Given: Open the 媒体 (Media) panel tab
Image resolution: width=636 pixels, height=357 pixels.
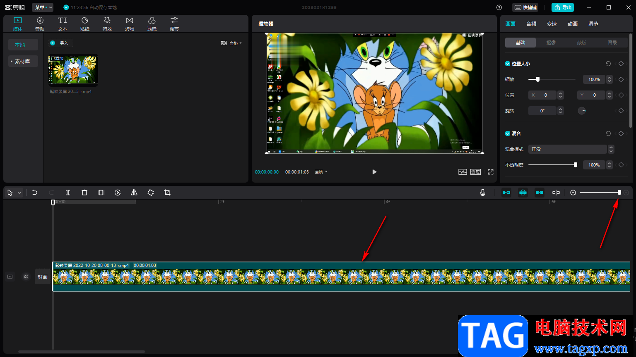Looking at the screenshot, I should (18, 24).
